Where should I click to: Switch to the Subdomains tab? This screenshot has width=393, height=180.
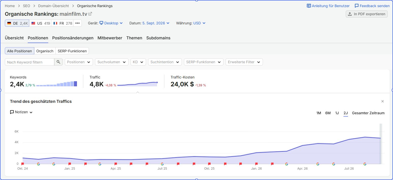click(x=158, y=38)
